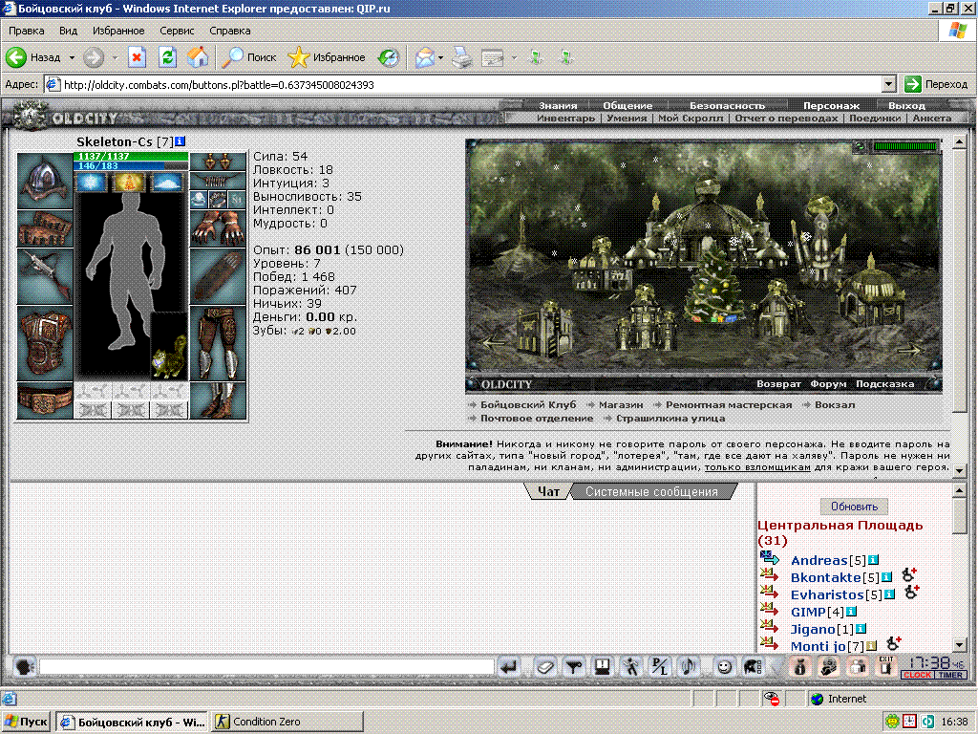Screen dimensions: 978x734
Task: Toggle the CLOCK mode label
Action: [x=918, y=675]
